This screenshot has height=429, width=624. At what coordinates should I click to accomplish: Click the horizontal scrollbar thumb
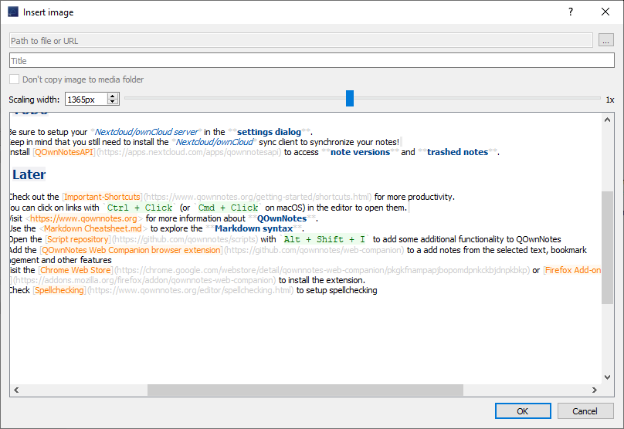coord(305,390)
